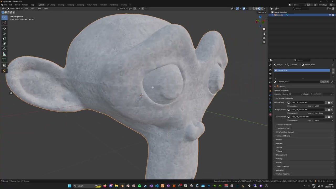The height and width of the screenshot is (189, 336).
Task: Open the Render menu
Action: pyautogui.click(x=17, y=5)
